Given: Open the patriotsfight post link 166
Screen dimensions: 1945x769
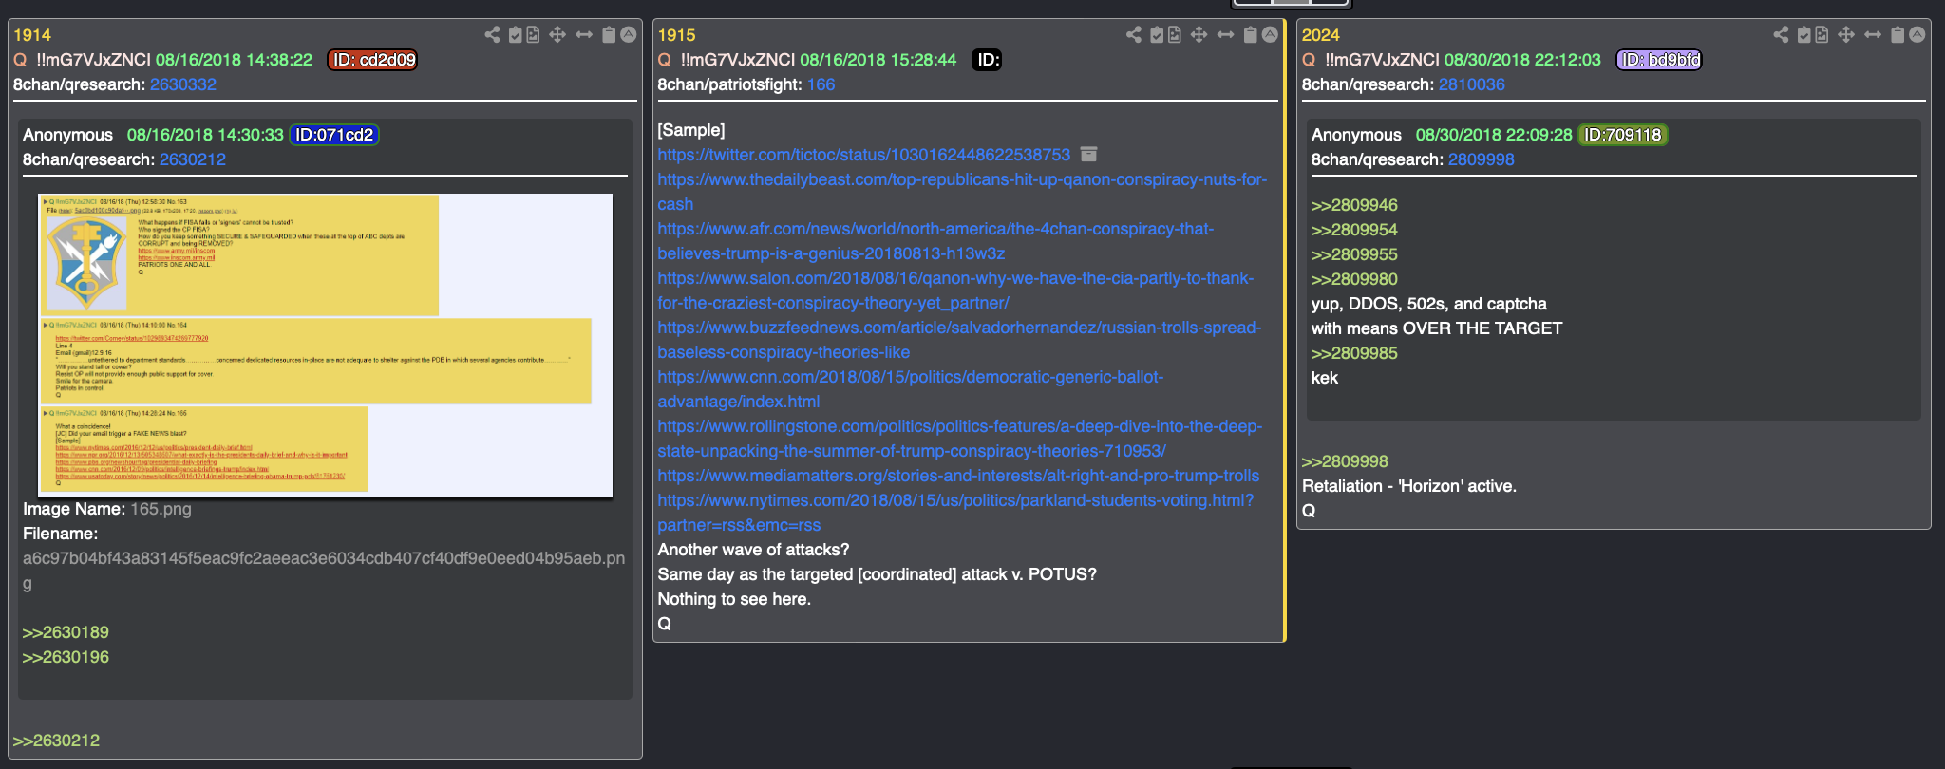Looking at the screenshot, I should (821, 84).
